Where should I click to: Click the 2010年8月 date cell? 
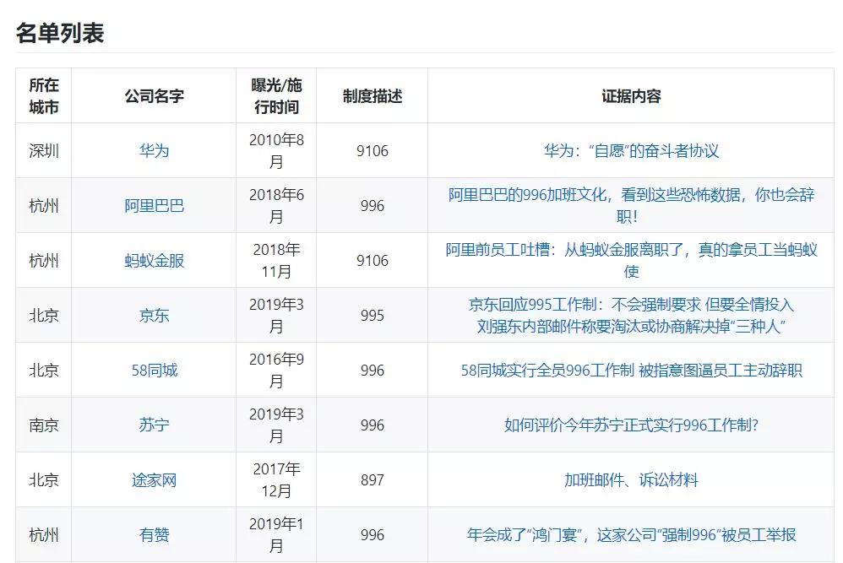276,151
